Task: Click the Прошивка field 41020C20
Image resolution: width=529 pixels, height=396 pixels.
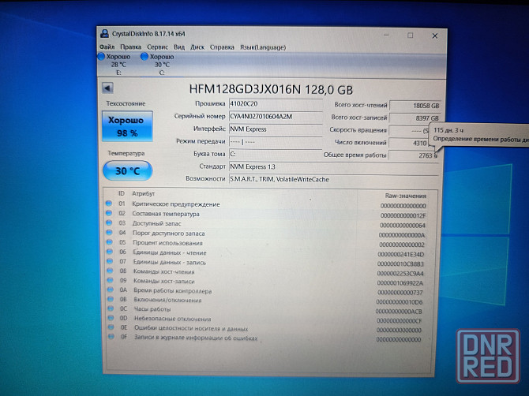Action: tap(276, 104)
